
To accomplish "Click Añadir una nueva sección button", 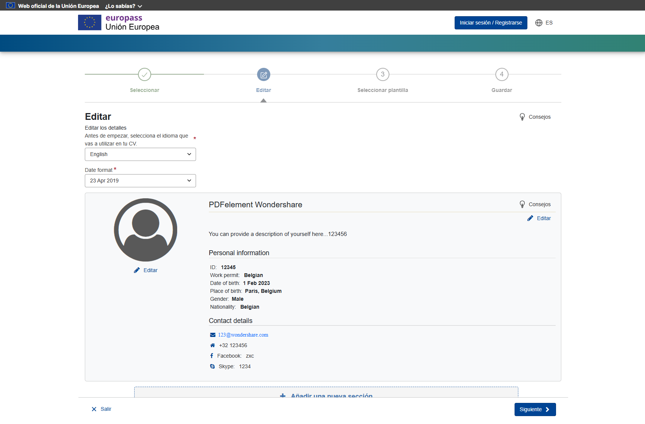I will tap(326, 392).
